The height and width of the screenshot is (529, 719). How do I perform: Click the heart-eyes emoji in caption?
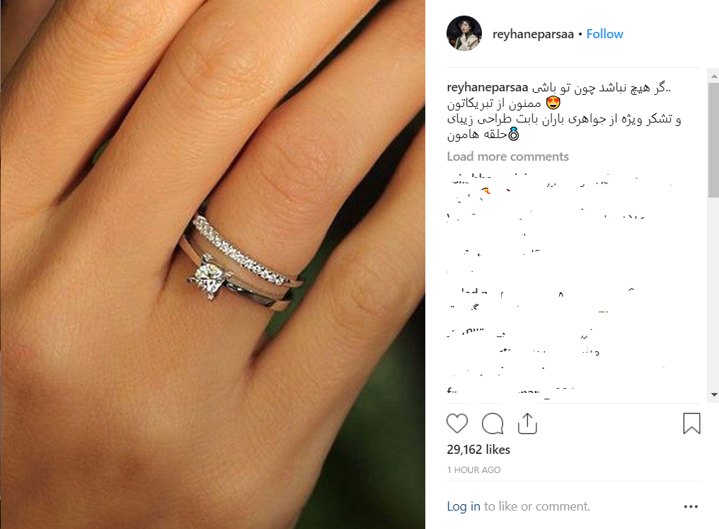(553, 103)
